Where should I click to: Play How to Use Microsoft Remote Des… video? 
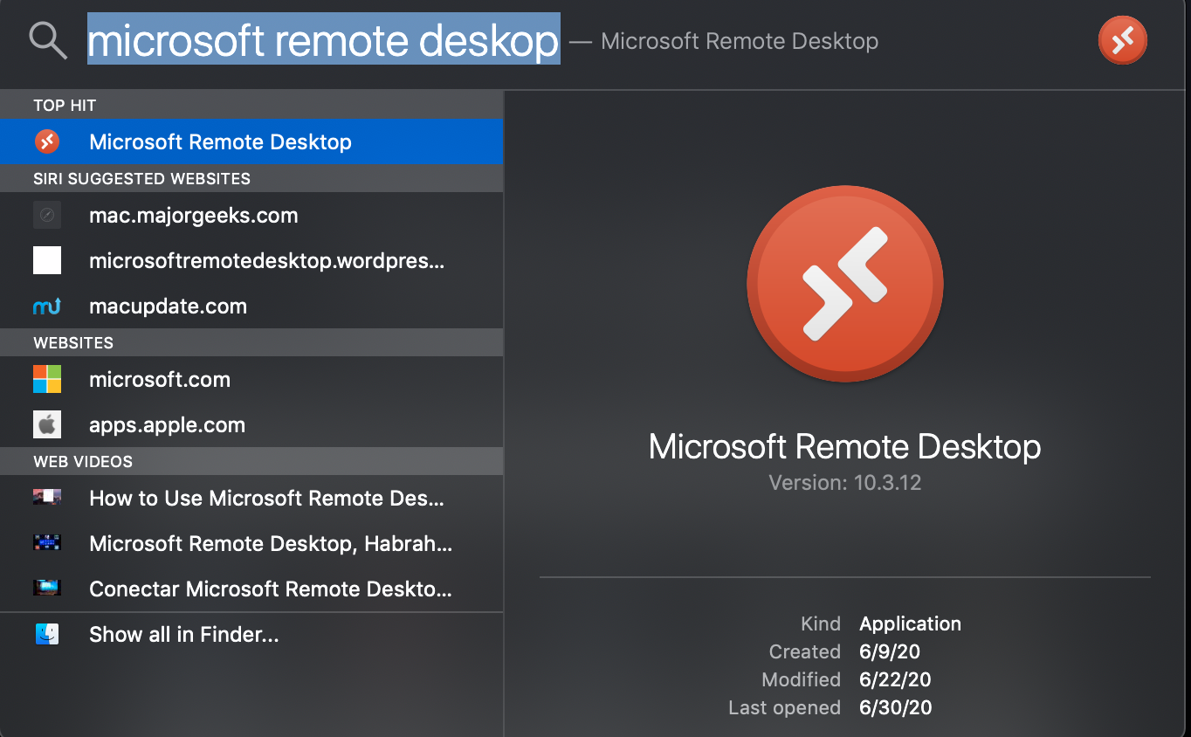coord(251,498)
